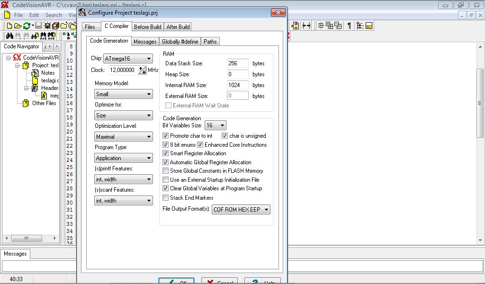Open the Optimize for dropdown
This screenshot has height=284, width=485.
(124, 115)
